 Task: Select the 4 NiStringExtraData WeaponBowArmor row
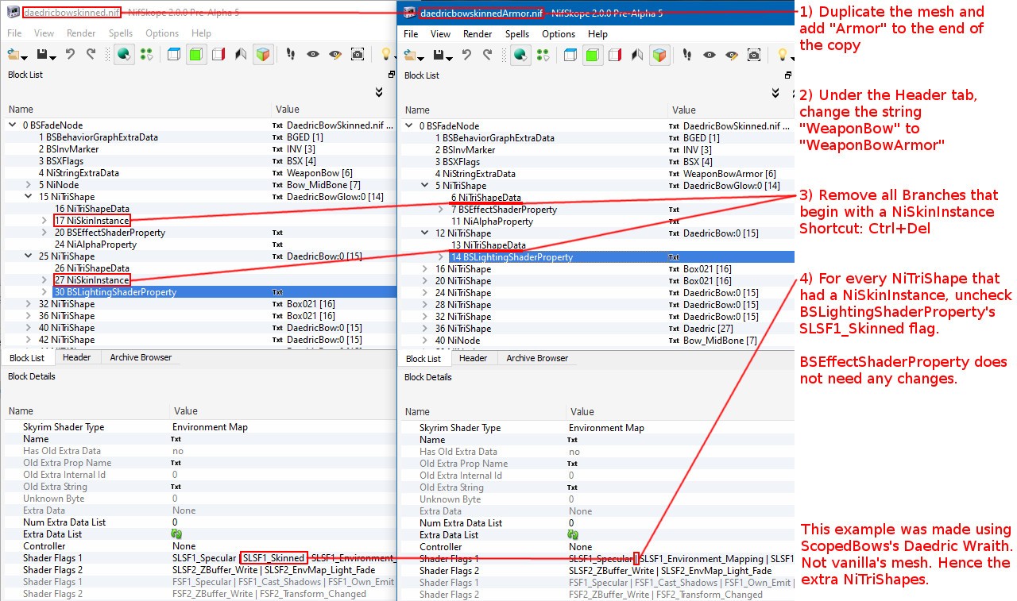475,174
